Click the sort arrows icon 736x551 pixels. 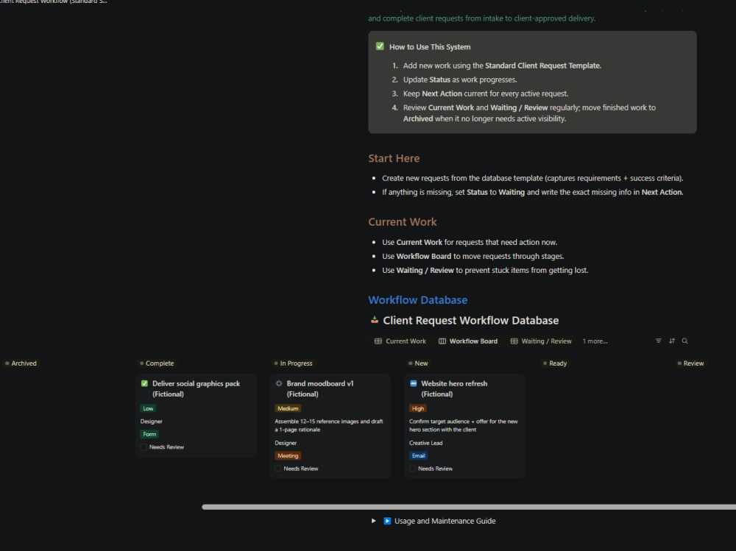pos(672,341)
